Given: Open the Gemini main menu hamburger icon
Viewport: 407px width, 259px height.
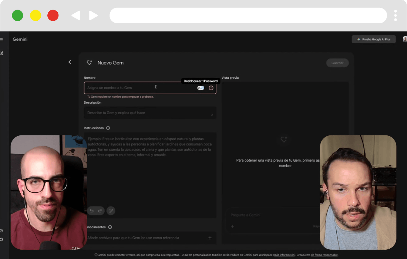Looking at the screenshot, I should click(1, 39).
